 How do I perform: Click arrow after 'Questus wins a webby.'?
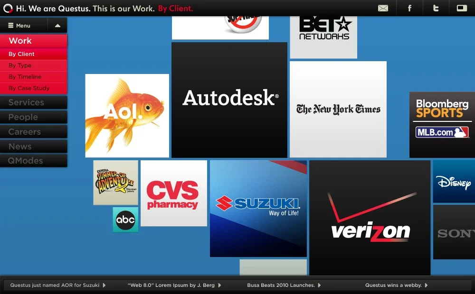(x=426, y=285)
